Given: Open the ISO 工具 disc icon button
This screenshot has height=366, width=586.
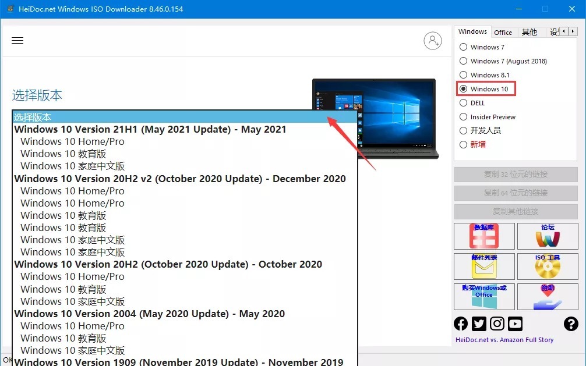Looking at the screenshot, I should pyautogui.click(x=548, y=266).
